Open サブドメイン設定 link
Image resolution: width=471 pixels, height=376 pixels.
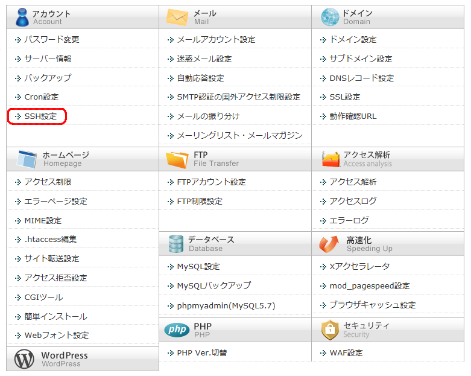coord(361,59)
